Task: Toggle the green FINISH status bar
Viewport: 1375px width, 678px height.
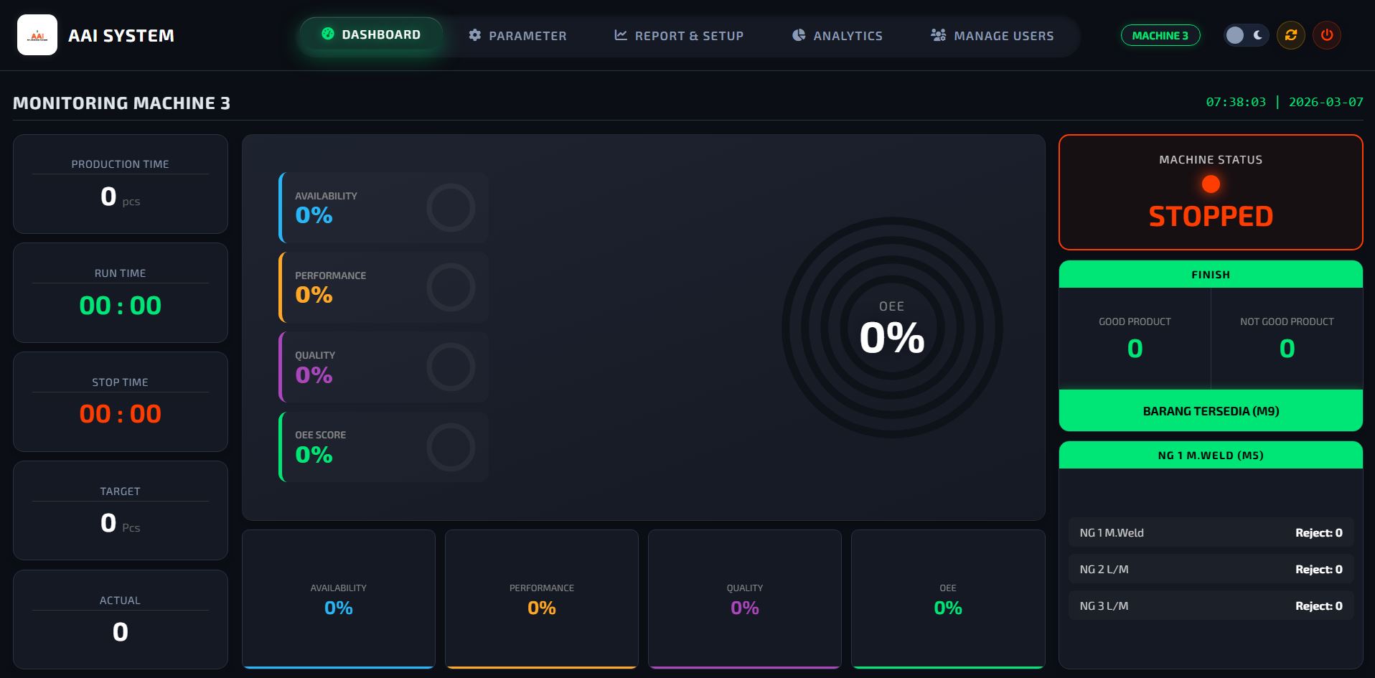Action: point(1210,274)
